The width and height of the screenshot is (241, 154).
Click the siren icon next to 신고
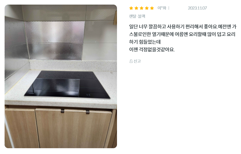(x=131, y=61)
